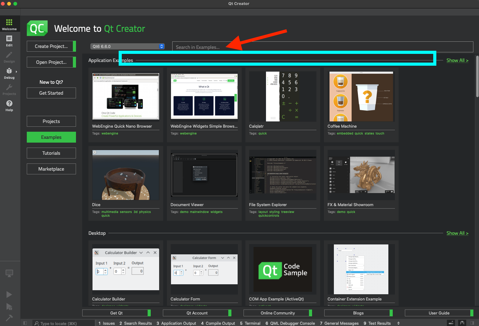
Task: Click the embedded tag under Coffee Machine
Action: [345, 133]
